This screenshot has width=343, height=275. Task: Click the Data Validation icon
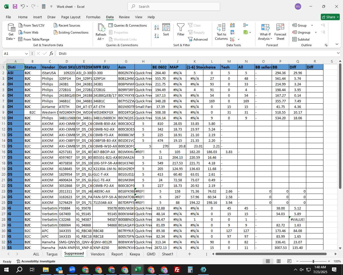point(232,39)
